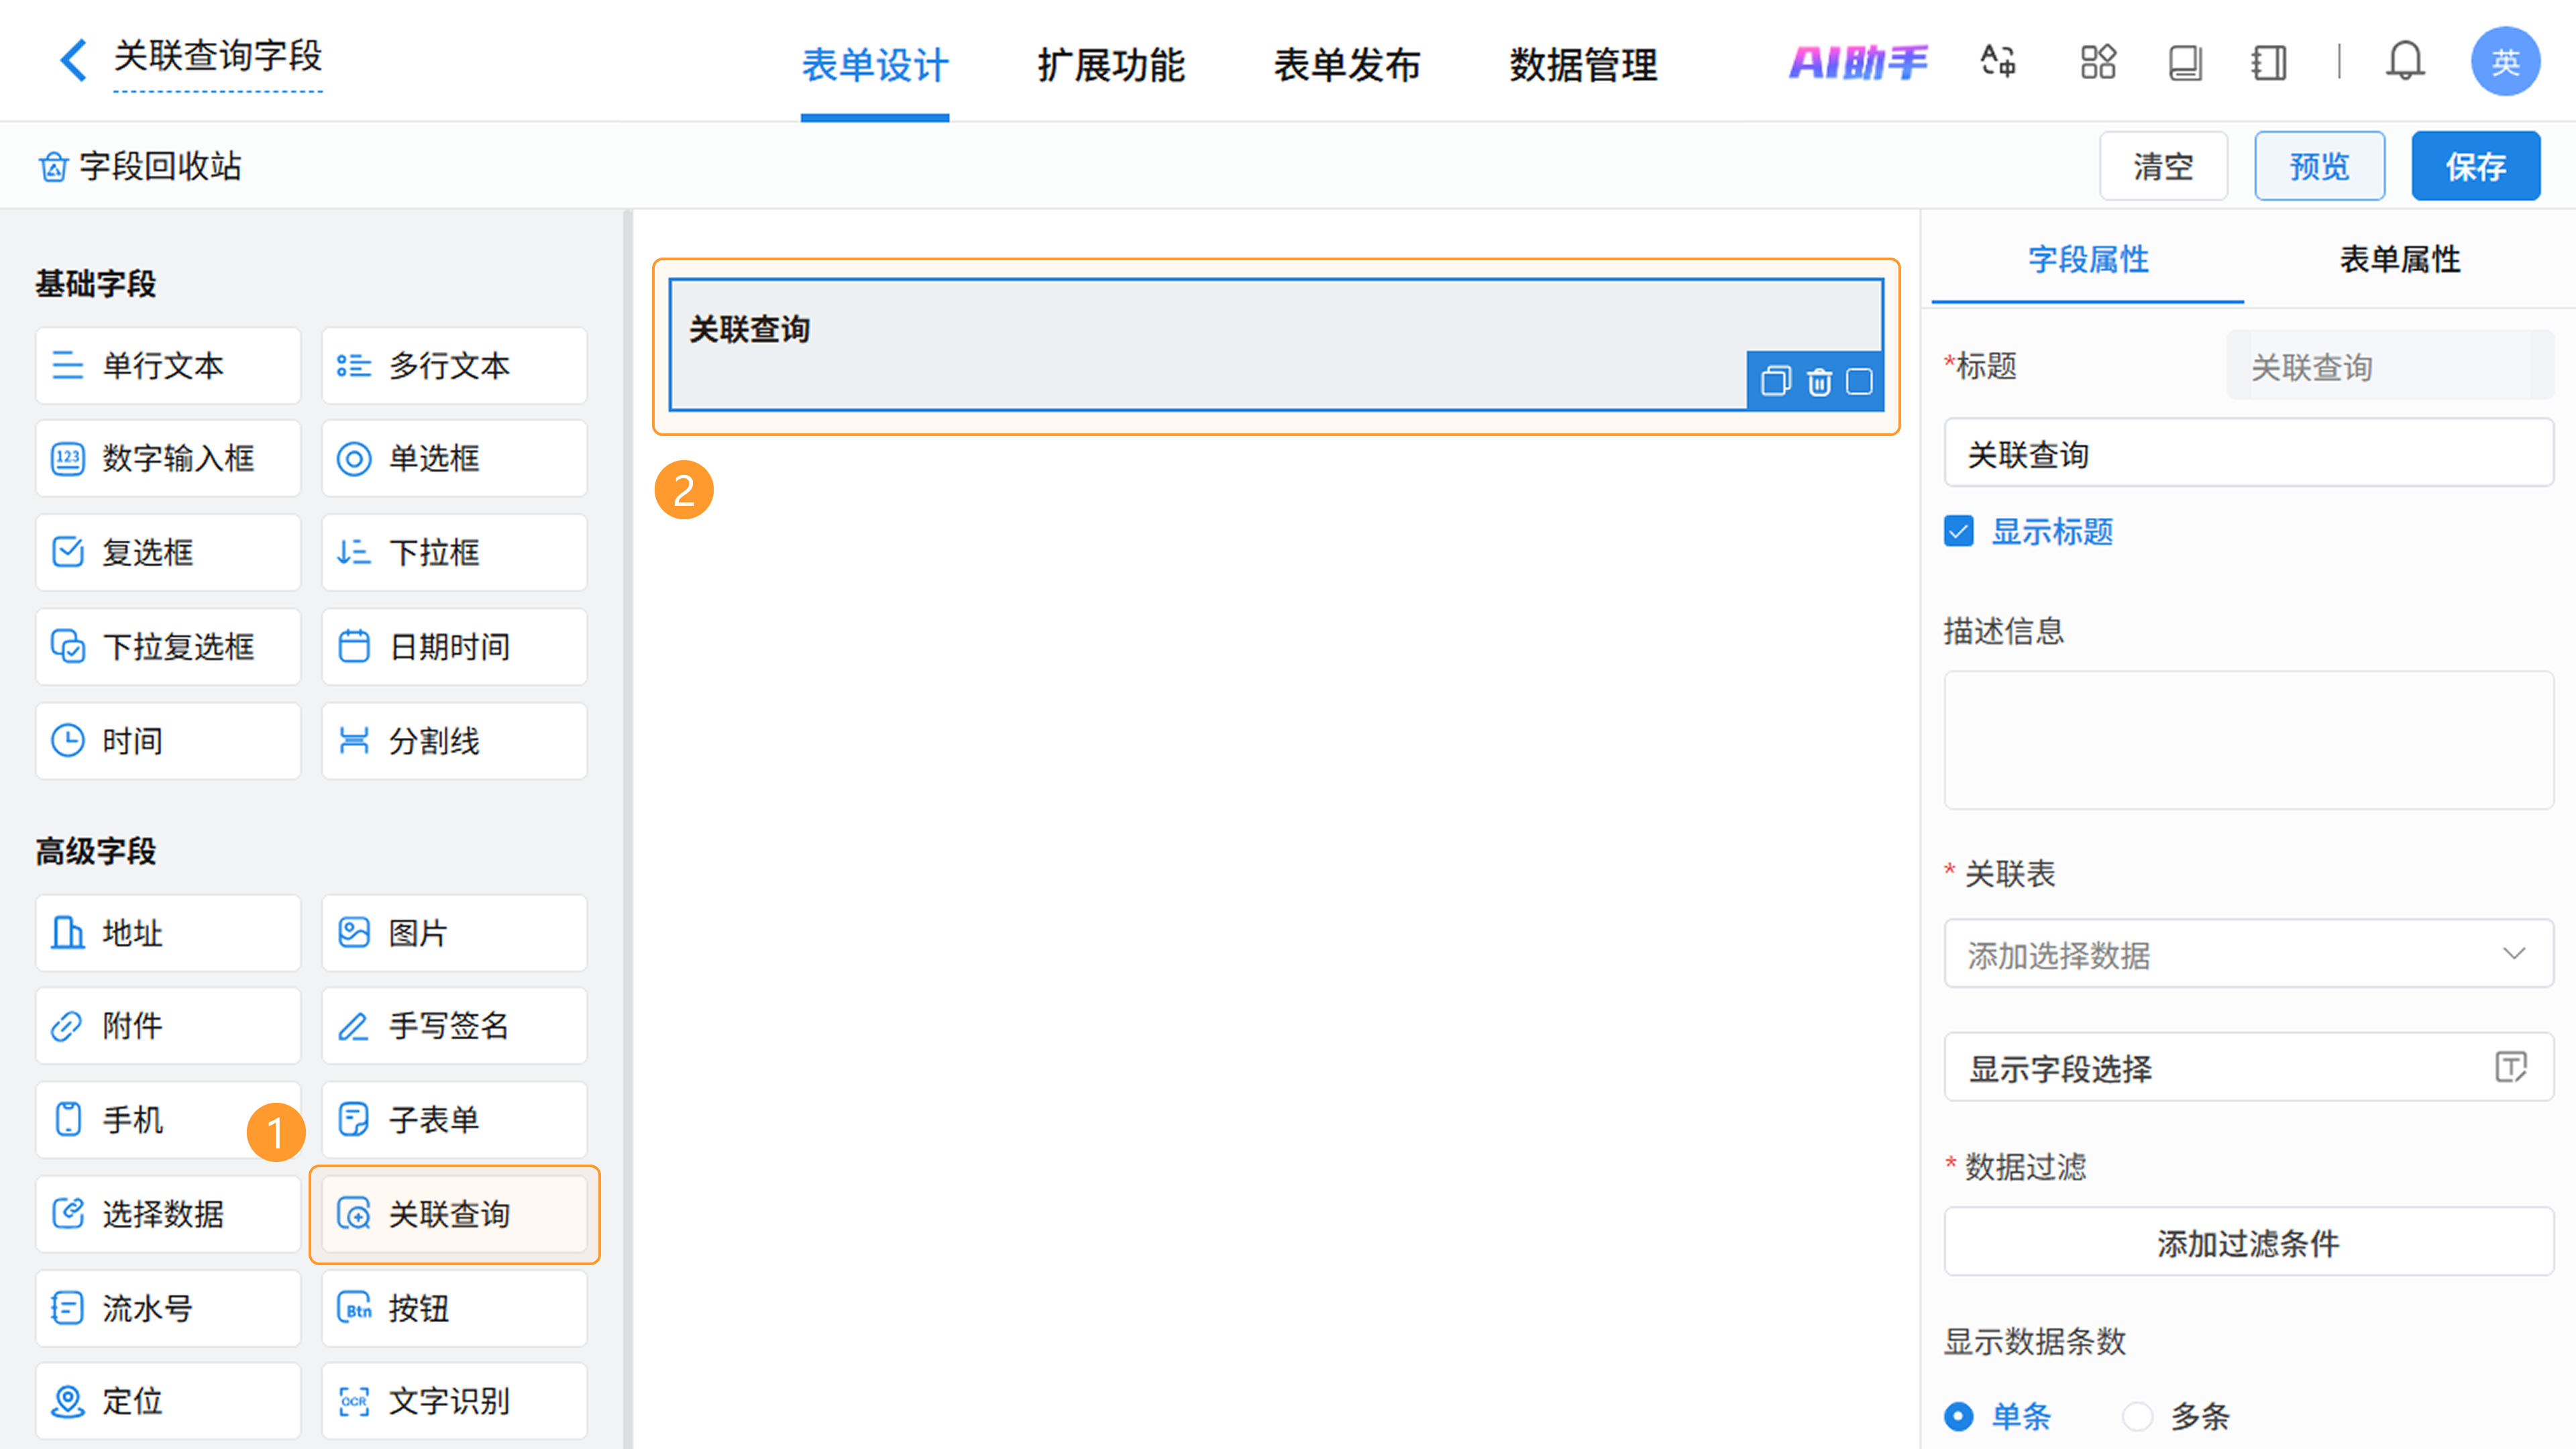The image size is (2576, 1449).
Task: Select the 单条 radio option
Action: pos(1959,1416)
